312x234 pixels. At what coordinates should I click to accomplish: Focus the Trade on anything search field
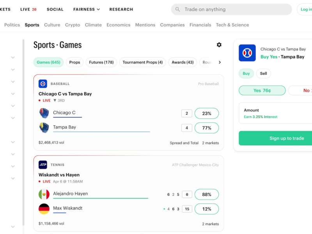click(231, 9)
